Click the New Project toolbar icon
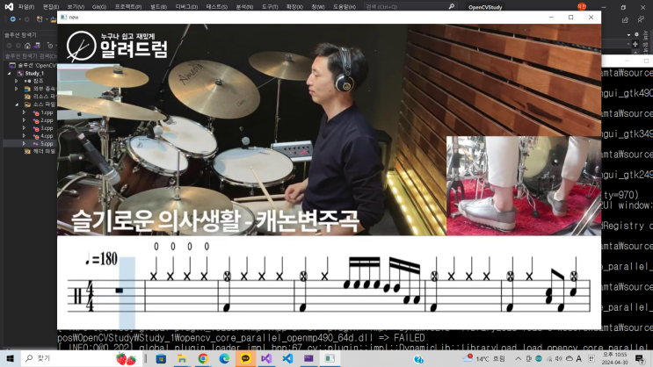 [x=40, y=19]
